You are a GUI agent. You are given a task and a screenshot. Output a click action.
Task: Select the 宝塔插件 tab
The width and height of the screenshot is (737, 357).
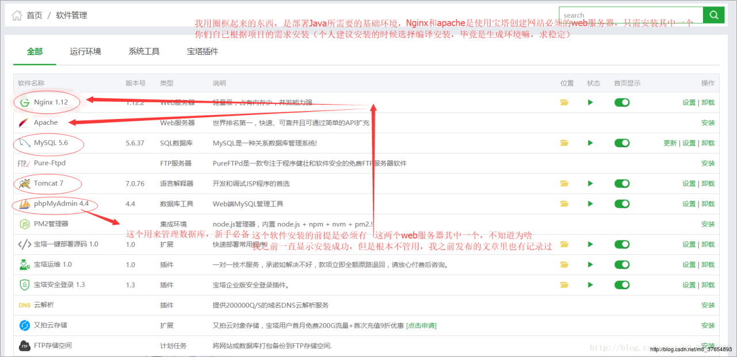(x=203, y=52)
